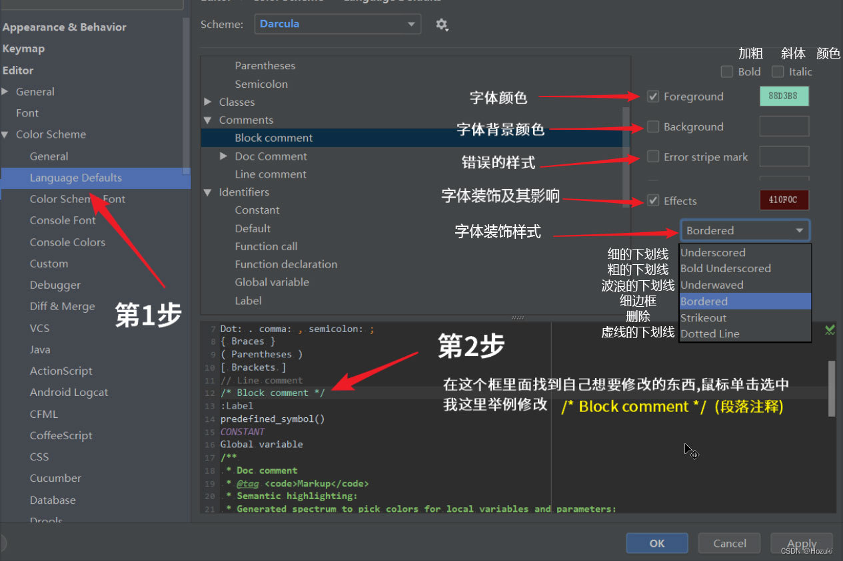The image size is (843, 561).
Task: Click Block comment line in preview
Action: point(273,393)
